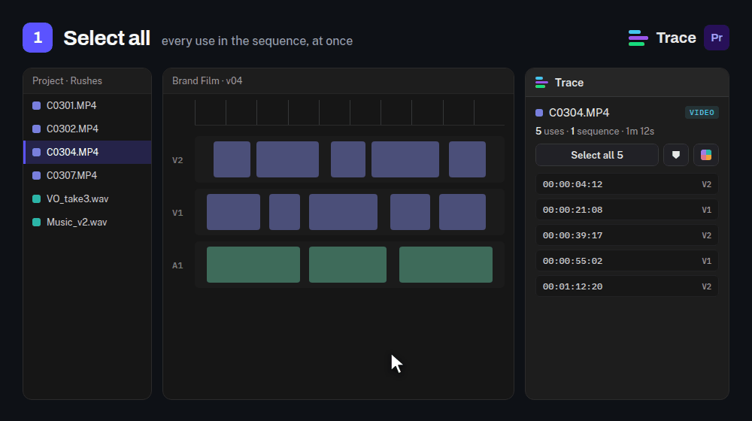Click the V2 track label

click(x=177, y=160)
